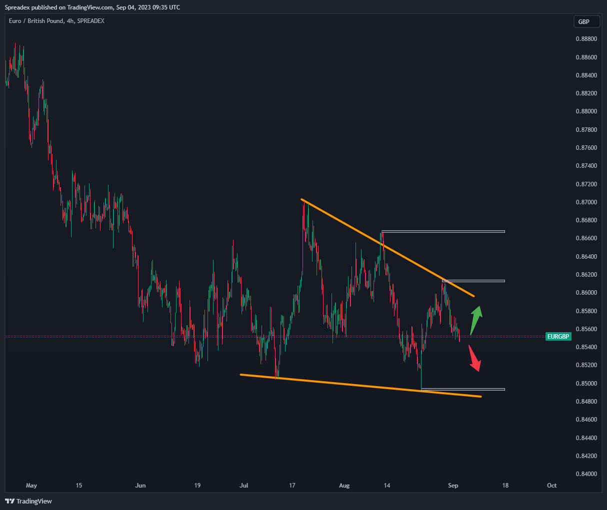Screen dimensions: 607x510
Task: Click the GBP currency button
Action: pyautogui.click(x=586, y=21)
